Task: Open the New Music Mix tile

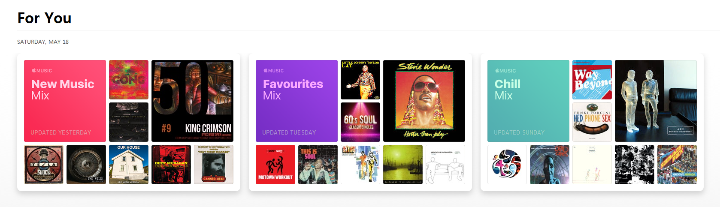Action: (65, 101)
